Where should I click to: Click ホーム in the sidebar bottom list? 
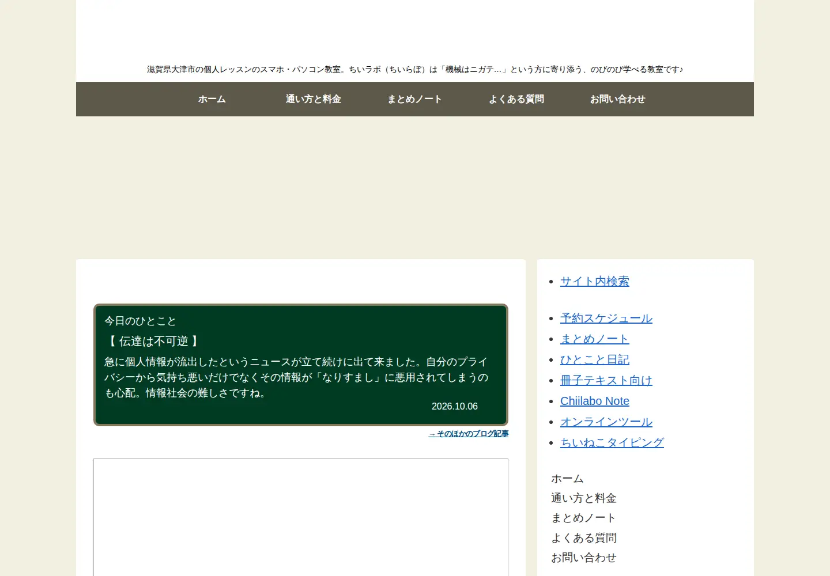[567, 479]
